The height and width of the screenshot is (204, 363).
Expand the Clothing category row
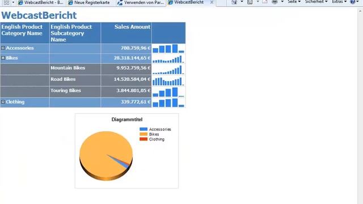coord(3,102)
